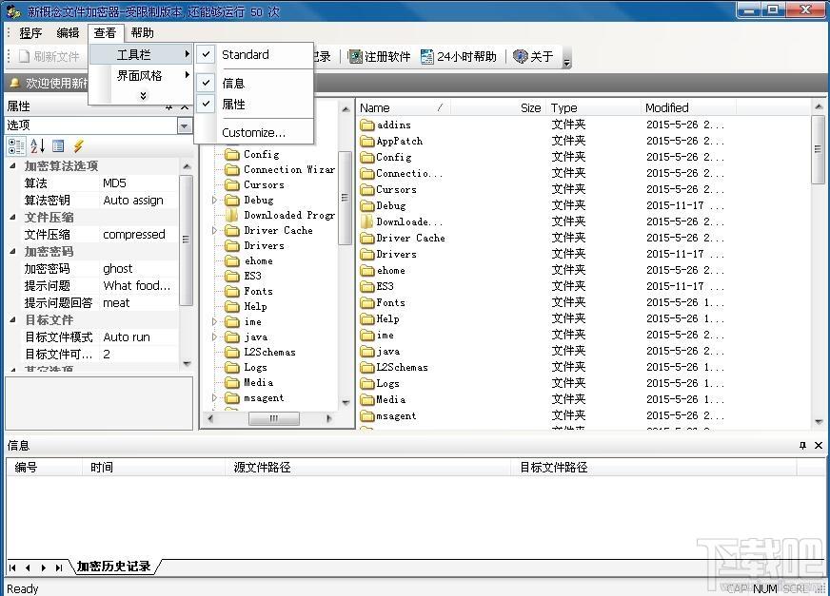Open the 选项 combo box dropdown

pyautogui.click(x=185, y=125)
